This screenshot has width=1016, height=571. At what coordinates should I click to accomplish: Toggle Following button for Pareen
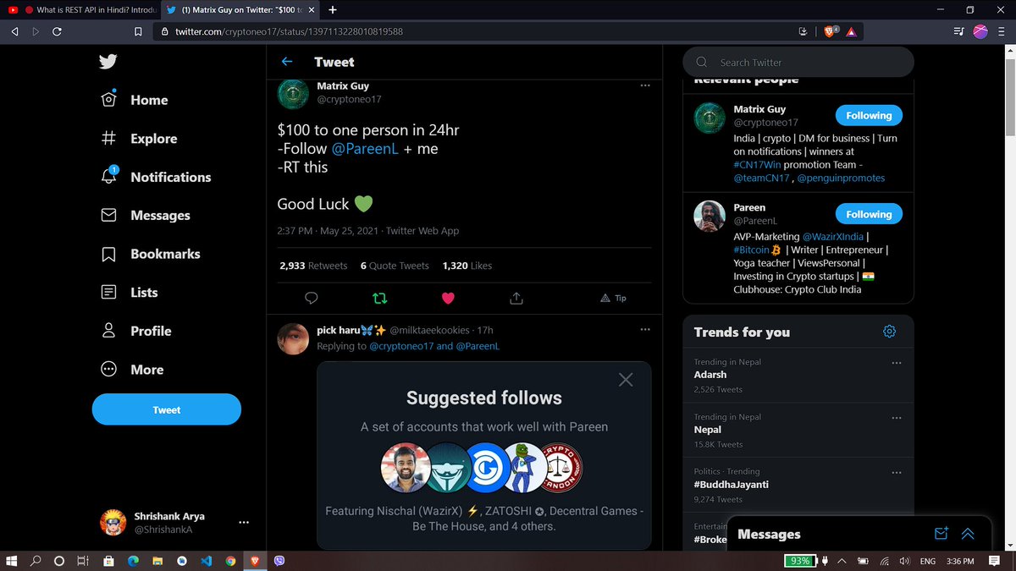(x=869, y=215)
